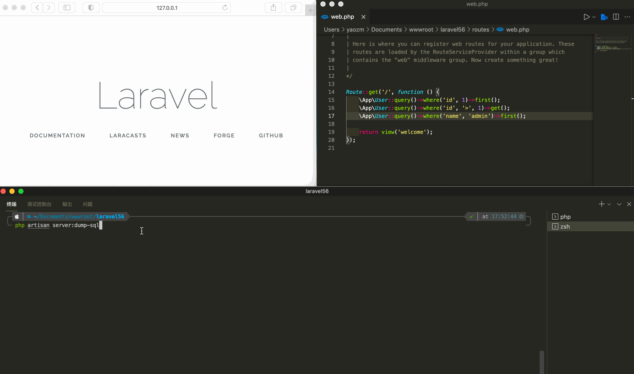Collapse the panel with chevron icon
Viewport: 634px width, 374px height.
coord(619,204)
